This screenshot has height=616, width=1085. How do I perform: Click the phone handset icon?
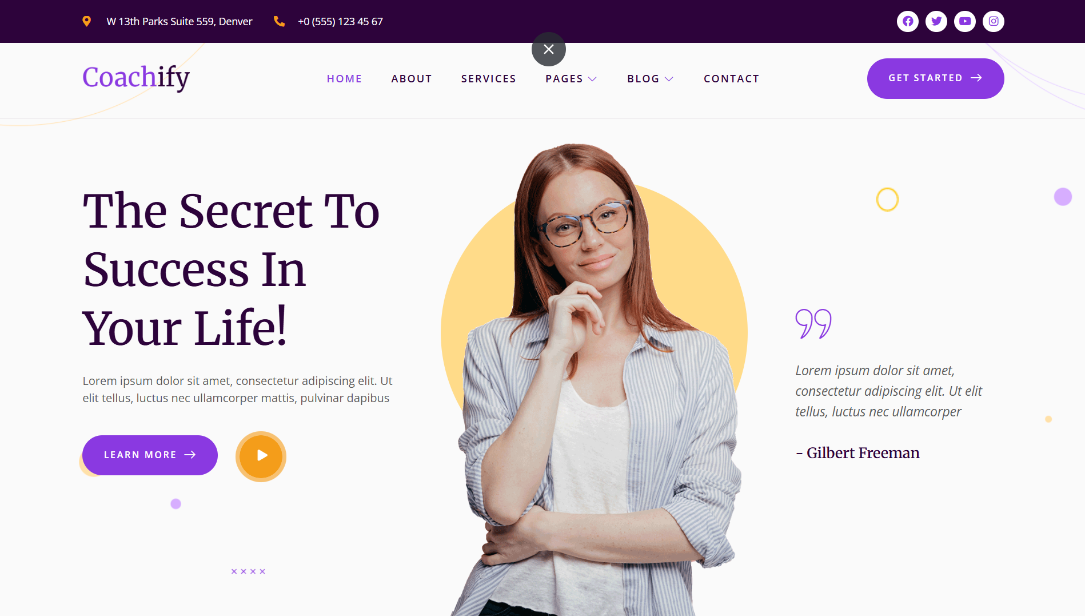279,21
